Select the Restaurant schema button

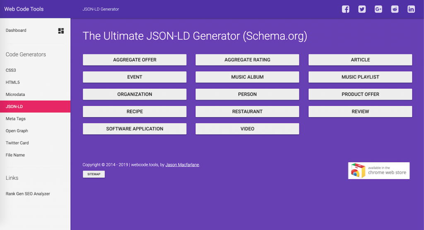point(247,111)
